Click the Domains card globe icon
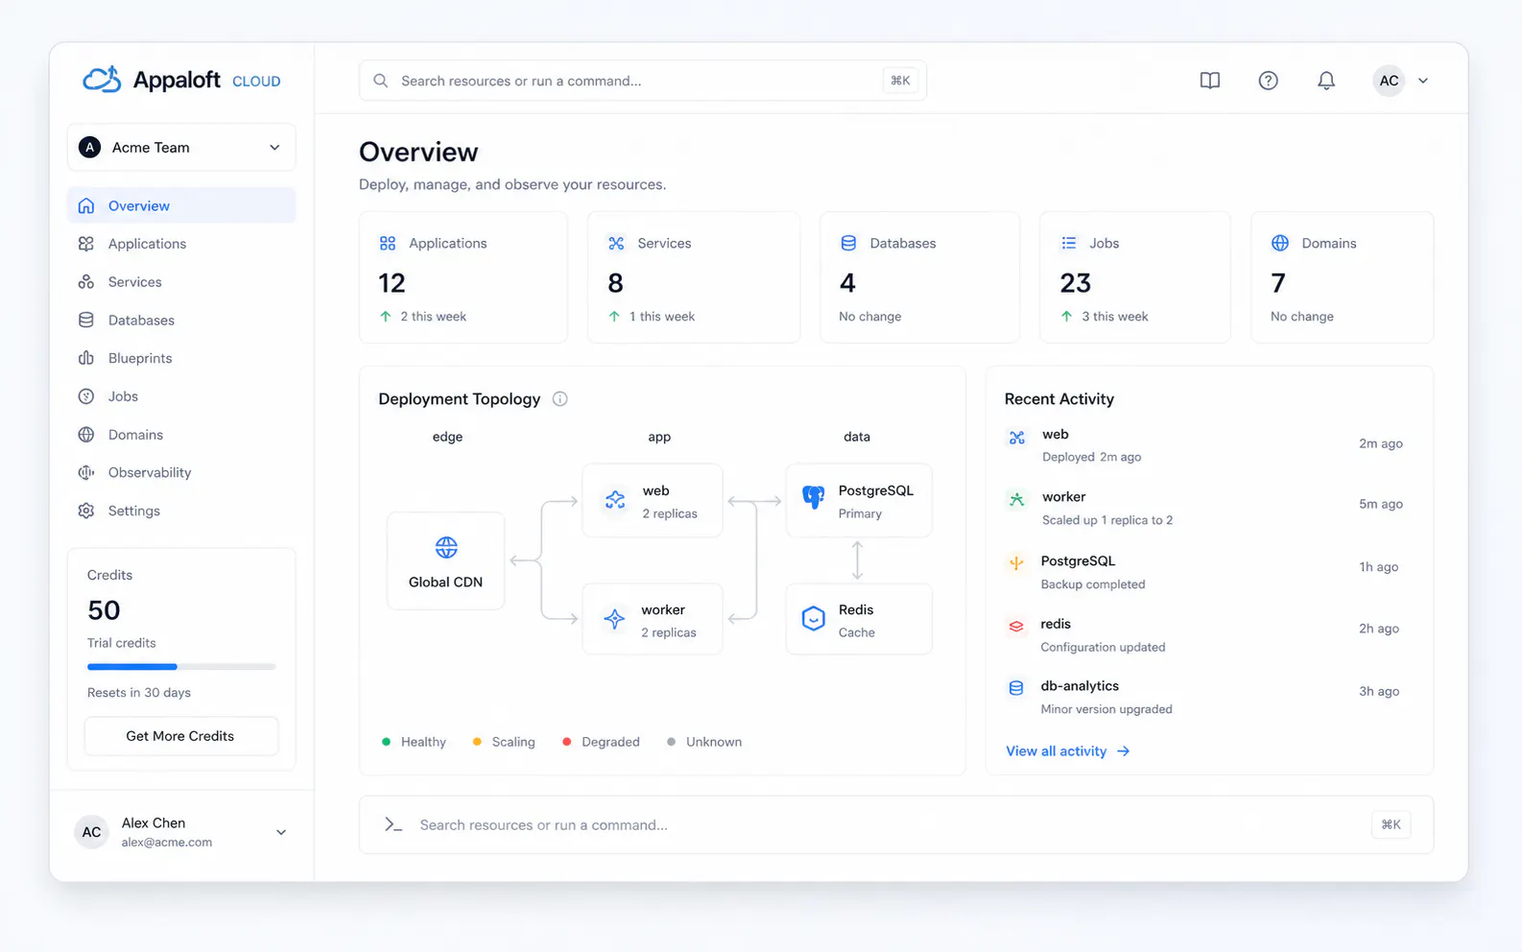The width and height of the screenshot is (1522, 952). click(1280, 244)
